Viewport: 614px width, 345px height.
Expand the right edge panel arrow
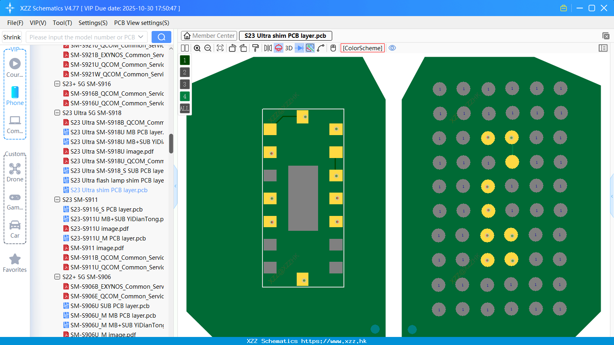coord(612,196)
